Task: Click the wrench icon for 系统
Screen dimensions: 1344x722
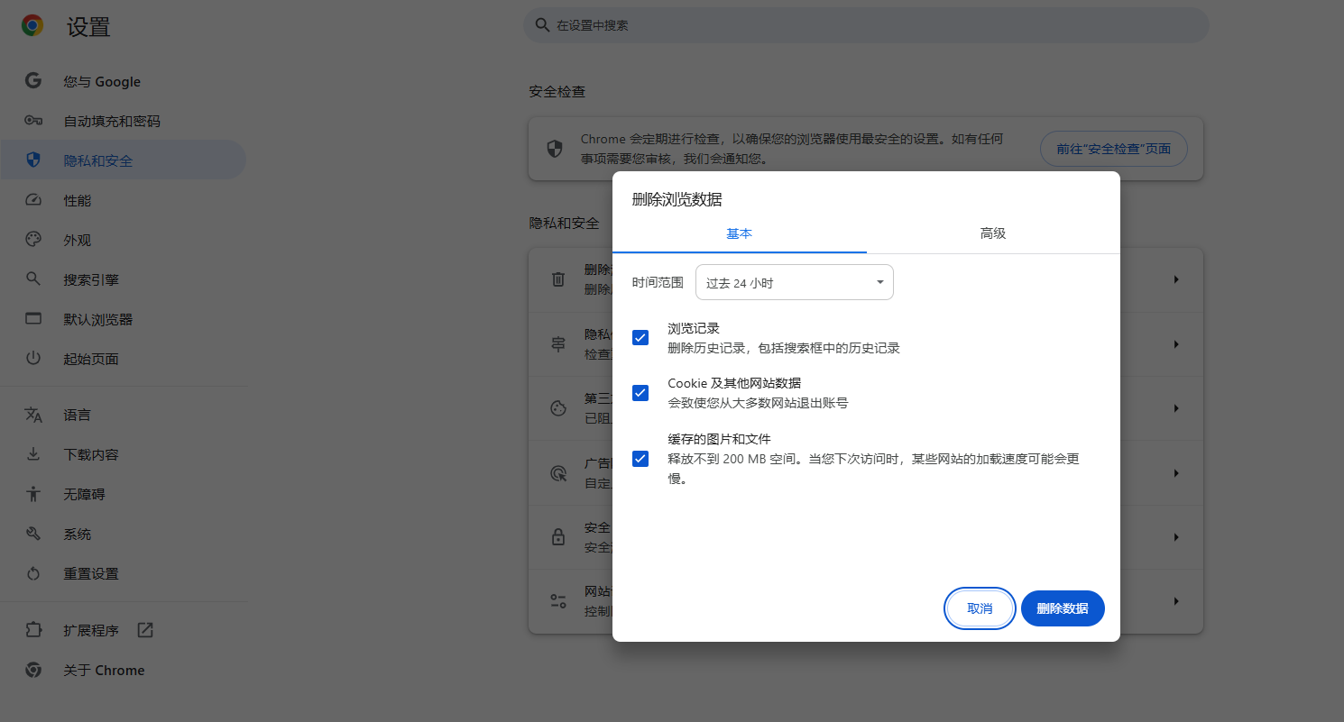Action: [x=33, y=534]
